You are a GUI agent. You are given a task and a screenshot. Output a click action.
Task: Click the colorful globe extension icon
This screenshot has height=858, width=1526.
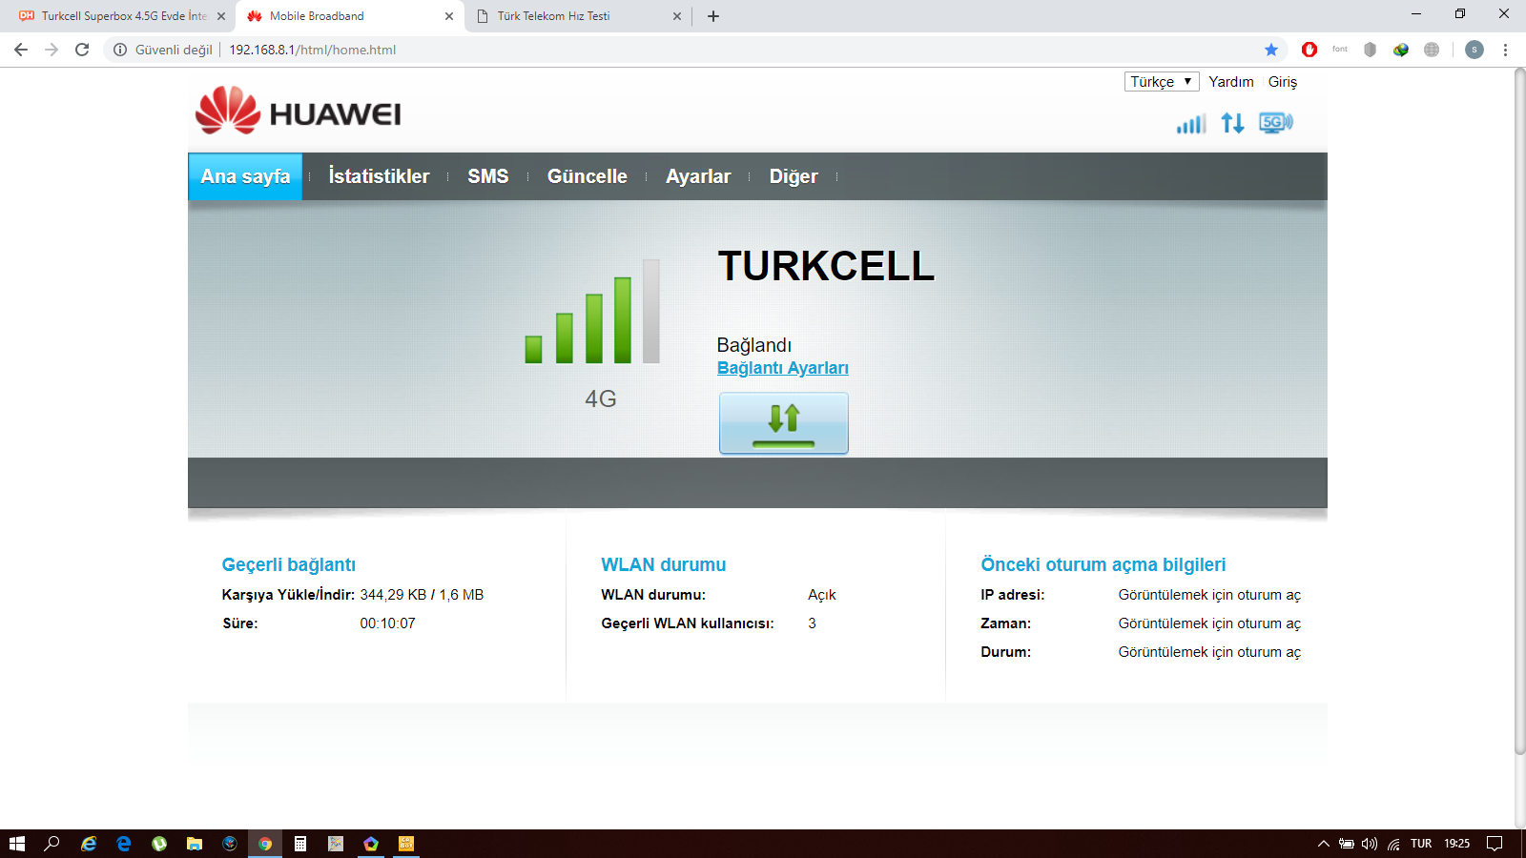(x=1401, y=50)
